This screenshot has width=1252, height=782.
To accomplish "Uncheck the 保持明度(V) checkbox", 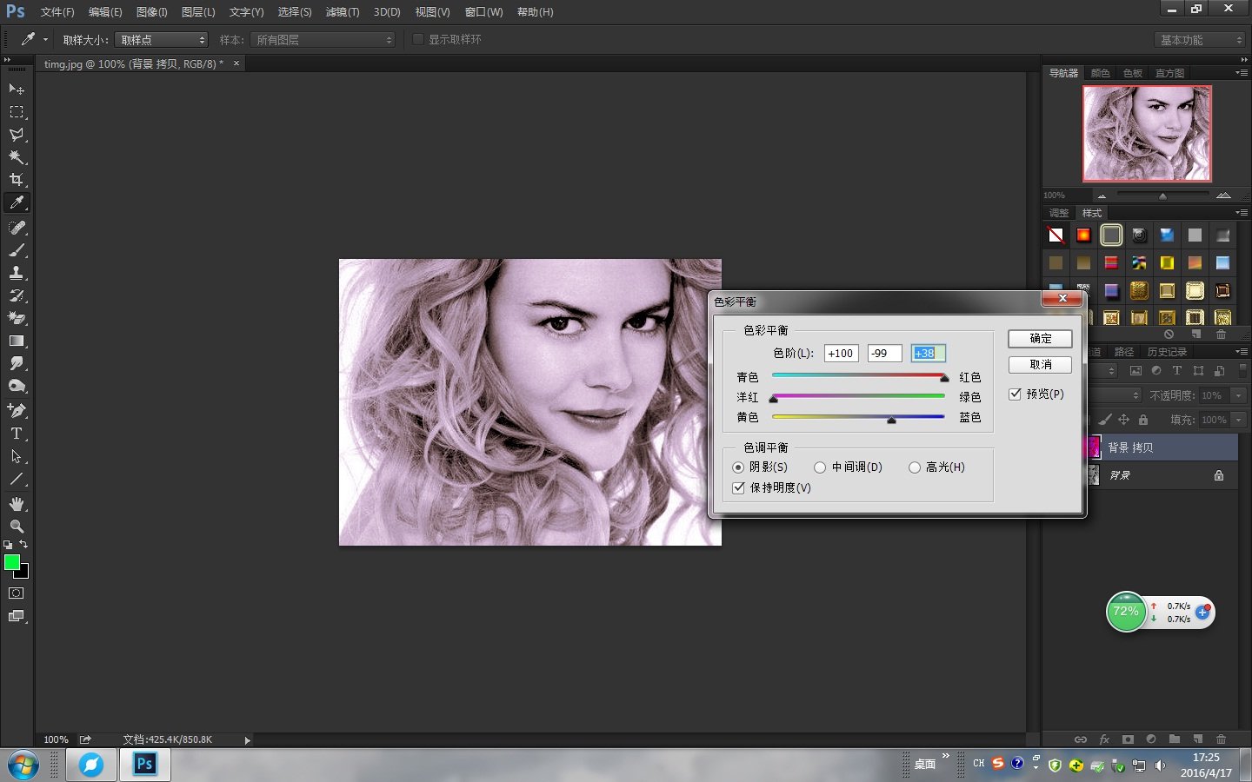I will (738, 487).
